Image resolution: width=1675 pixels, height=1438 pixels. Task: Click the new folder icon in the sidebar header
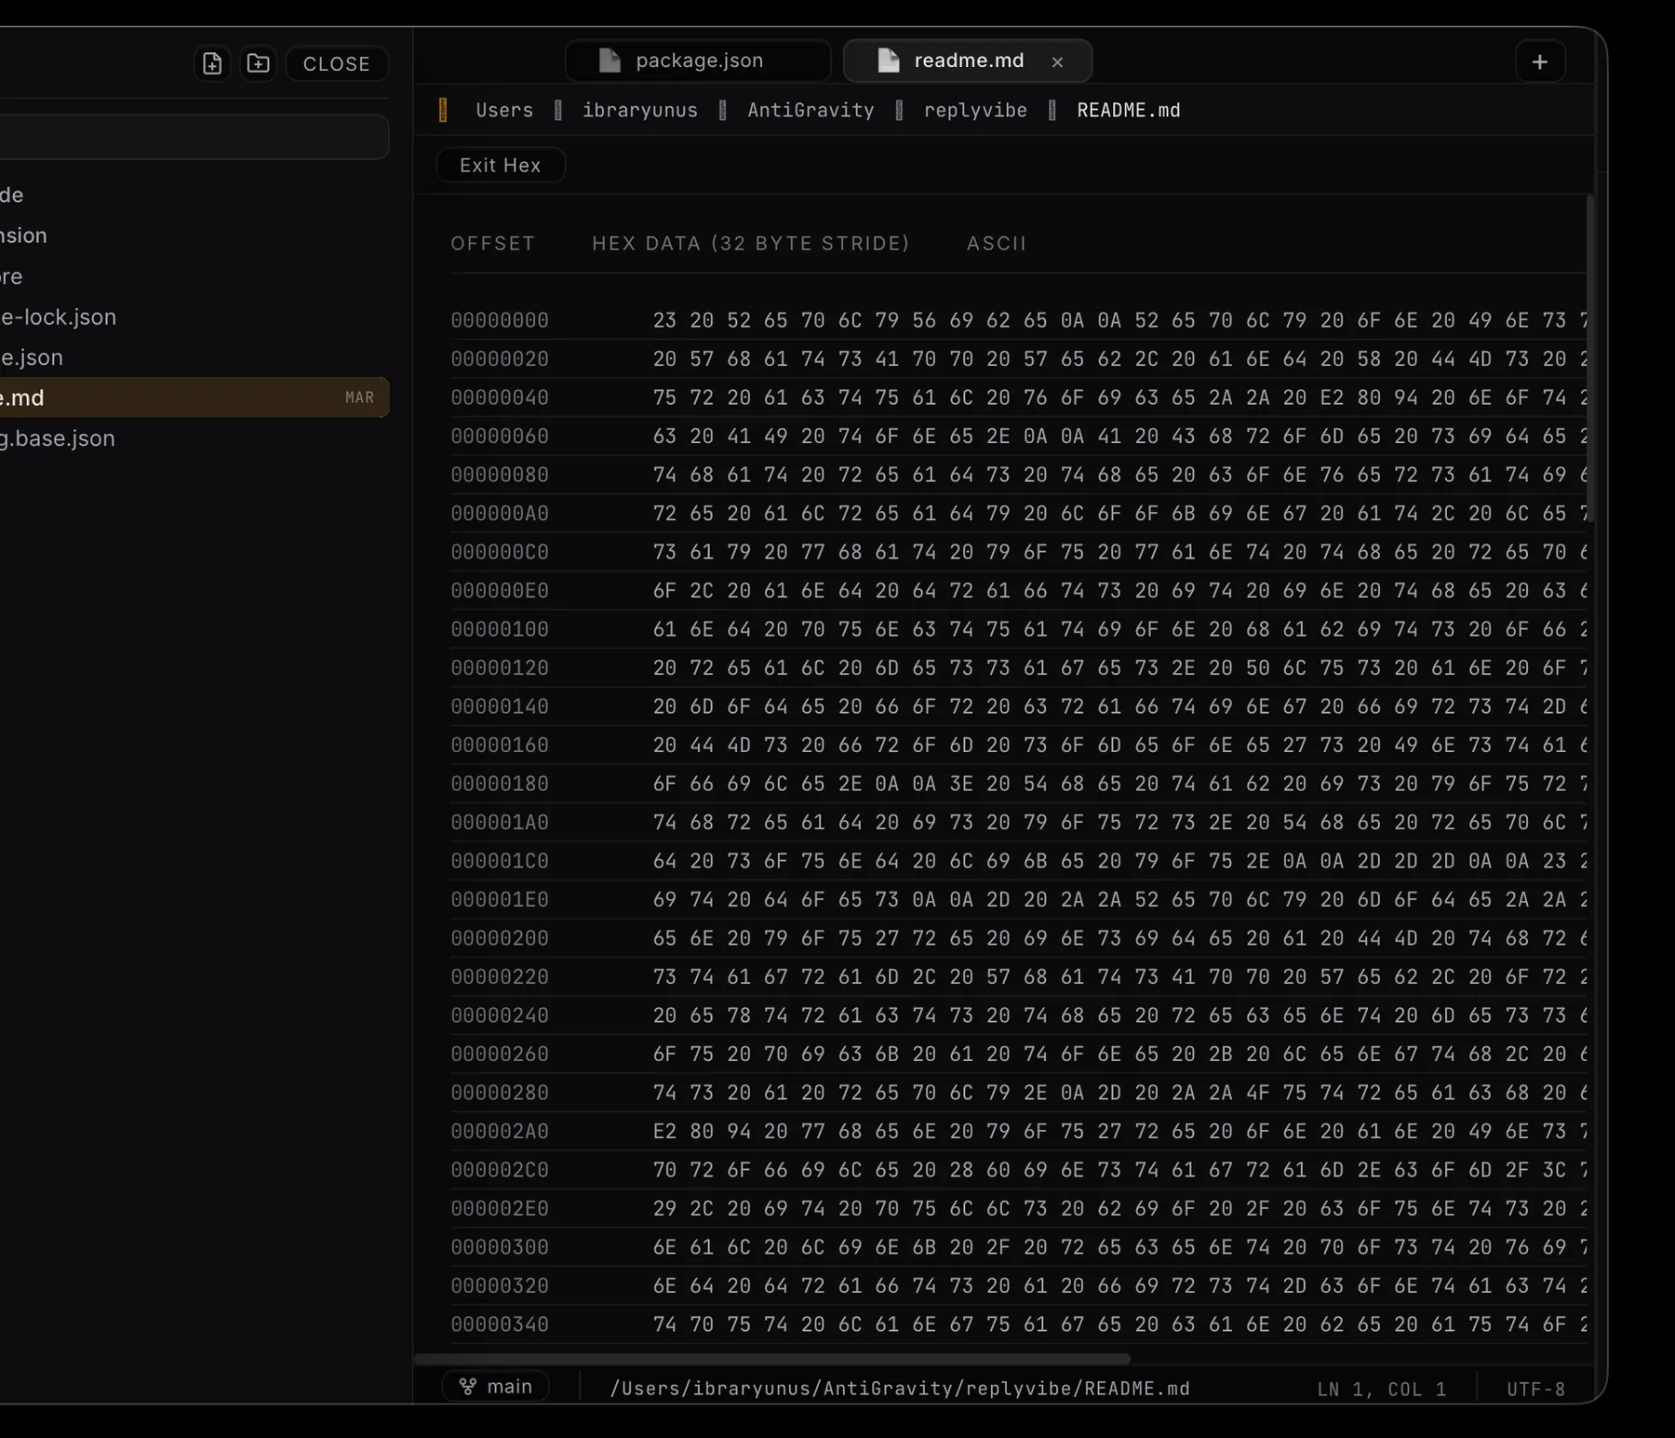click(x=258, y=63)
